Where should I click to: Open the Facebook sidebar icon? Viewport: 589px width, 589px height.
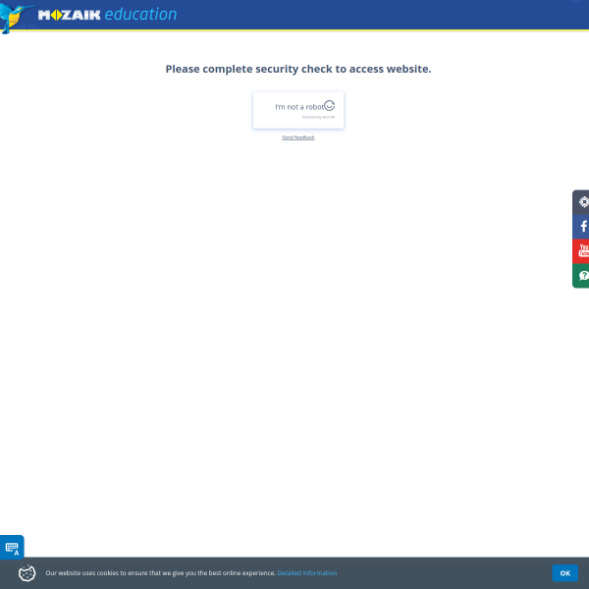coord(581,227)
